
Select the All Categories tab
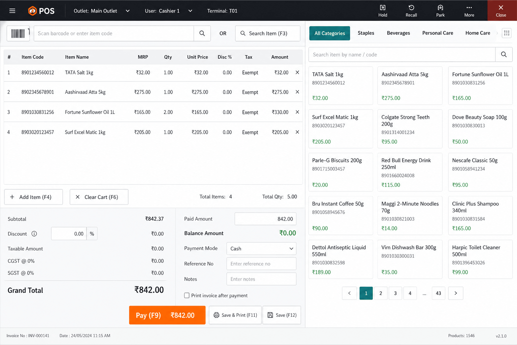click(330, 33)
